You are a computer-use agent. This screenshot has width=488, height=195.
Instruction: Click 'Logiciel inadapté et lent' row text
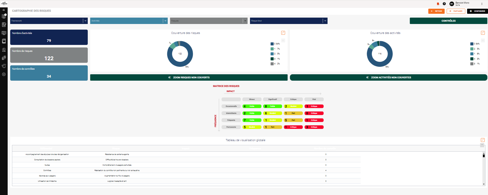click(117, 181)
